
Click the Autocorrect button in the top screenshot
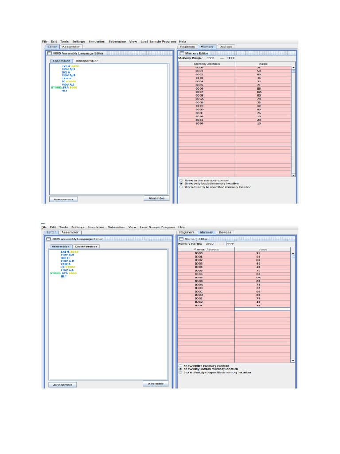pyautogui.click(x=63, y=199)
